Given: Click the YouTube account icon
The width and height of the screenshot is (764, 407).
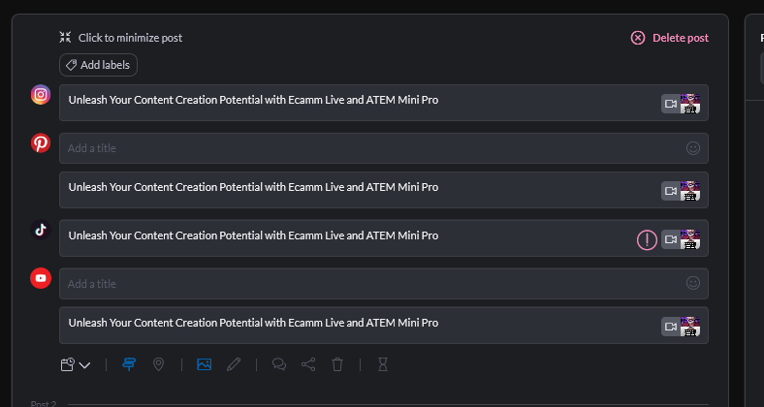Looking at the screenshot, I should click(x=41, y=278).
